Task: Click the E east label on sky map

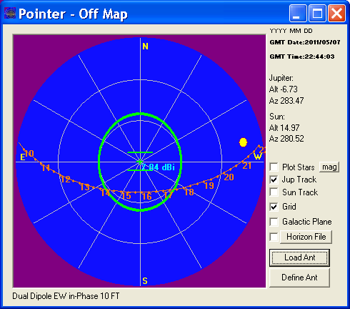Action: (x=23, y=157)
